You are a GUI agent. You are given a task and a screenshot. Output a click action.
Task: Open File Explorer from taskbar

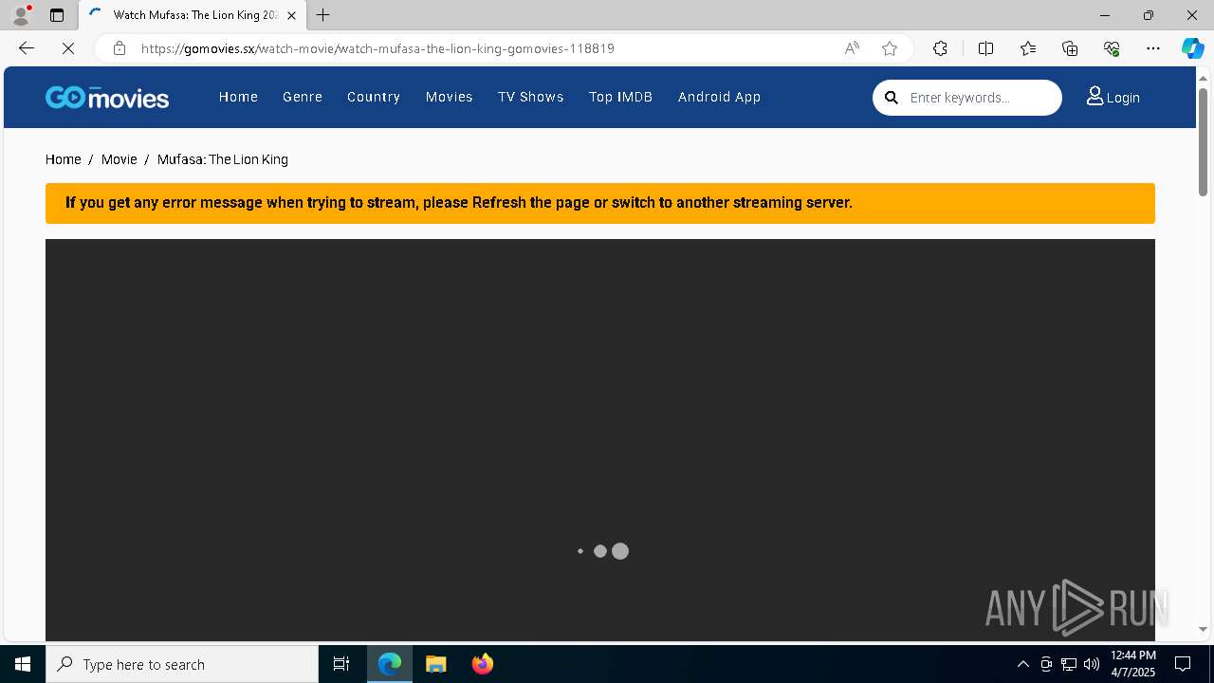pos(436,664)
